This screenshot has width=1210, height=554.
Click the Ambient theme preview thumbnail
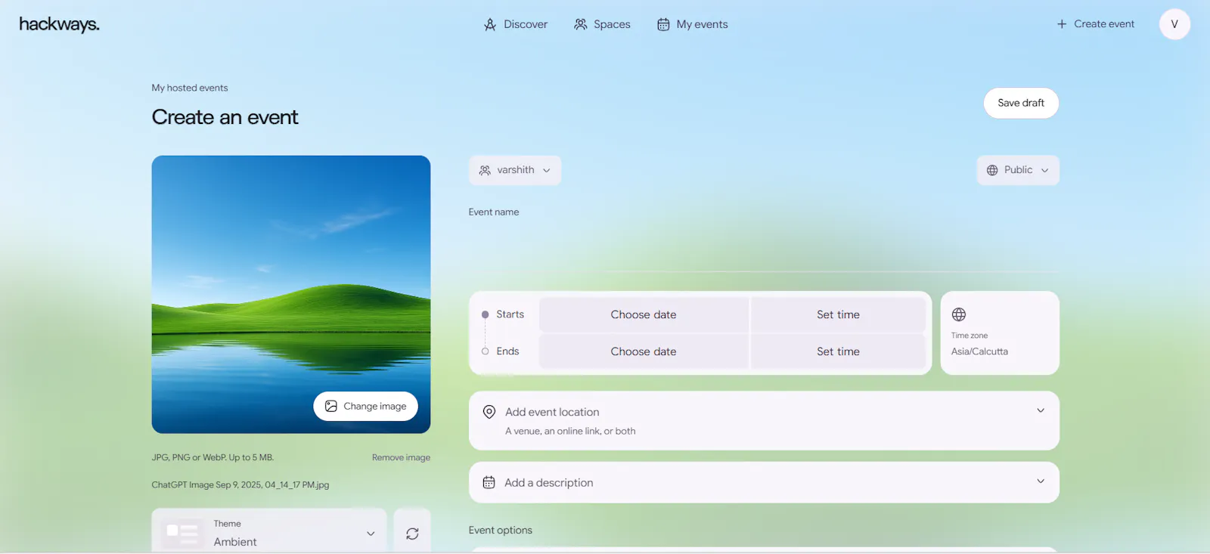182,534
